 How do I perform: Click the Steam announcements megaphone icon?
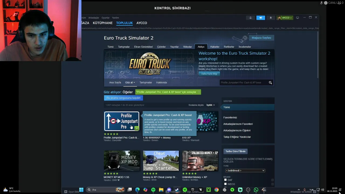point(261,18)
